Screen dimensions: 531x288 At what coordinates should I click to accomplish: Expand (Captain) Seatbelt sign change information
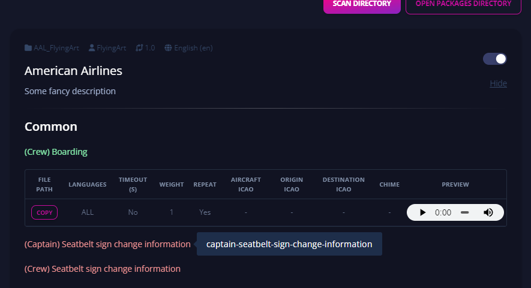pyautogui.click(x=107, y=244)
